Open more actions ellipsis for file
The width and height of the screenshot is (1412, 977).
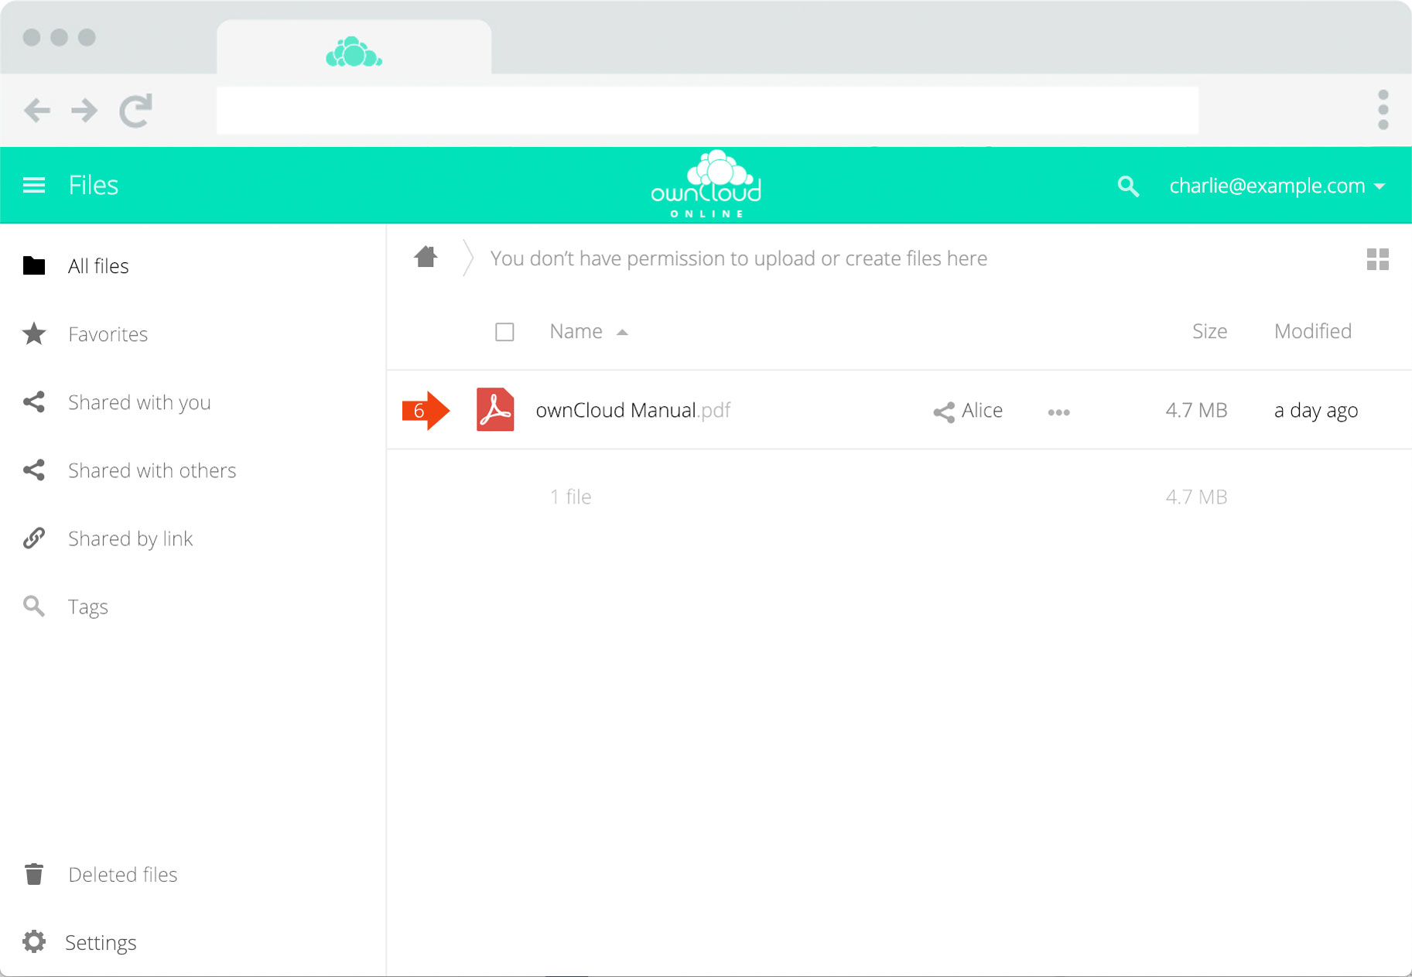point(1058,412)
